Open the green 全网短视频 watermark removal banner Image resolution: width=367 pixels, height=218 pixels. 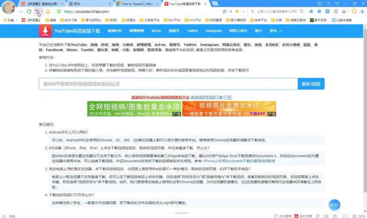(134, 109)
